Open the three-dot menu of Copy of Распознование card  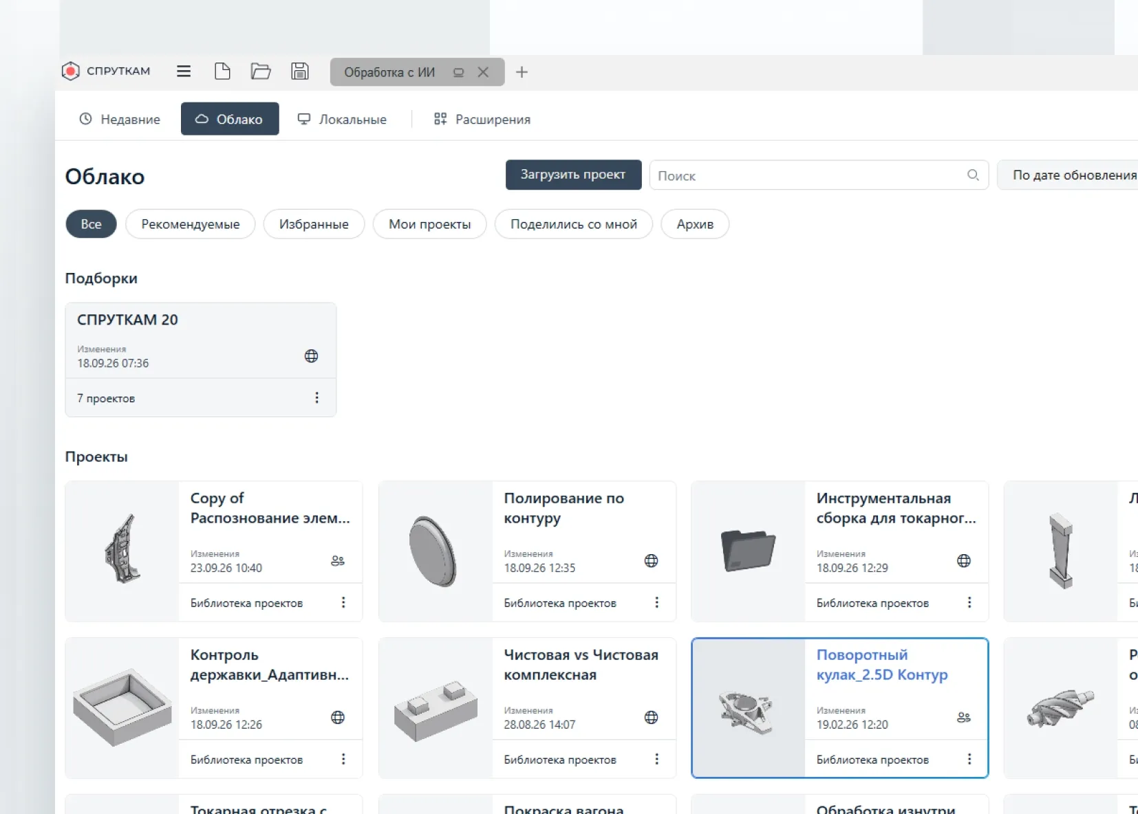point(343,602)
